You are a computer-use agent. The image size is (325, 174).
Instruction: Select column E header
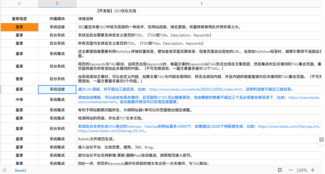[201, 3]
